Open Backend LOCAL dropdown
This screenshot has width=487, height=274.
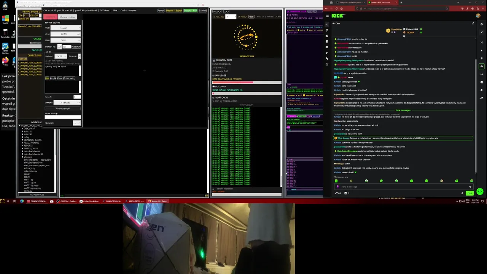[61, 56]
